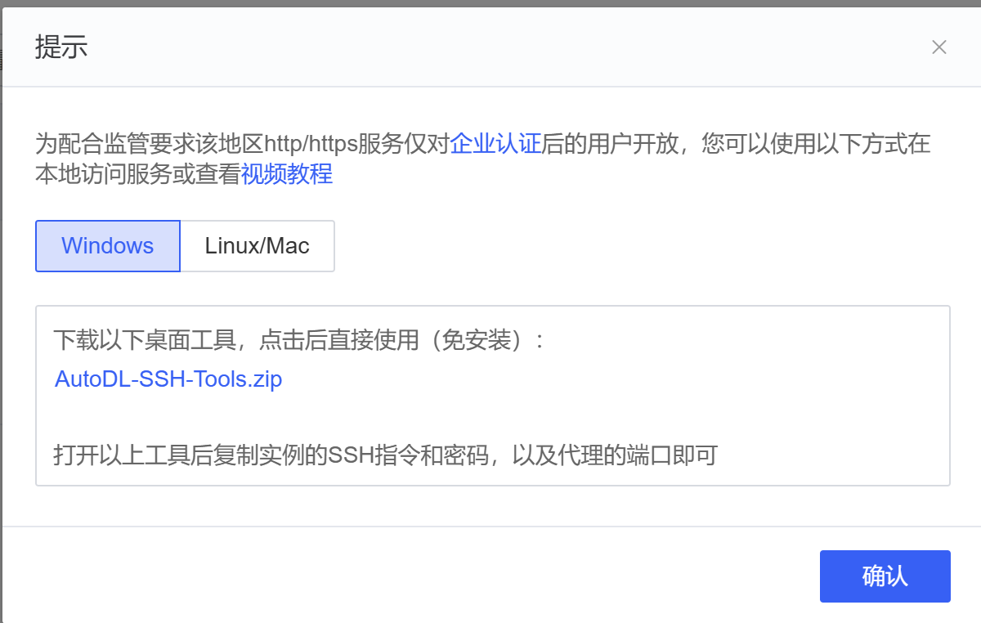Click the http/https text in the notice
Viewport: 981px width, 623px height.
311,144
